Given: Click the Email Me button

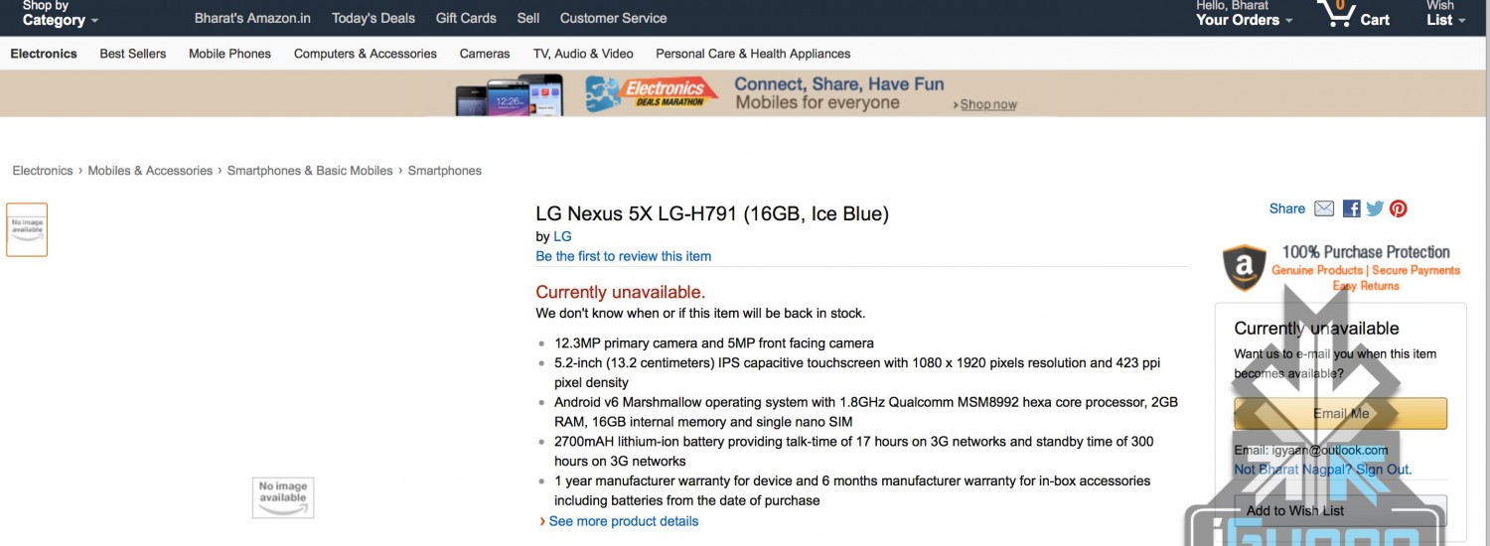Looking at the screenshot, I should tap(1340, 413).
